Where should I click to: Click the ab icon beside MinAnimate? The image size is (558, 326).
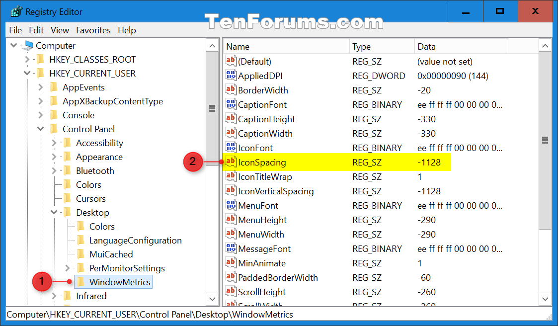tap(230, 263)
